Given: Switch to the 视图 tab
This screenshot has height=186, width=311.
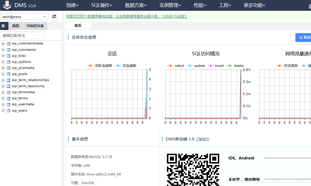Looking at the screenshot, I should 15,26.
